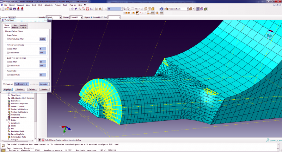Open the selection filter All dropdown
The height and width of the screenshot is (152, 282).
(122, 9)
